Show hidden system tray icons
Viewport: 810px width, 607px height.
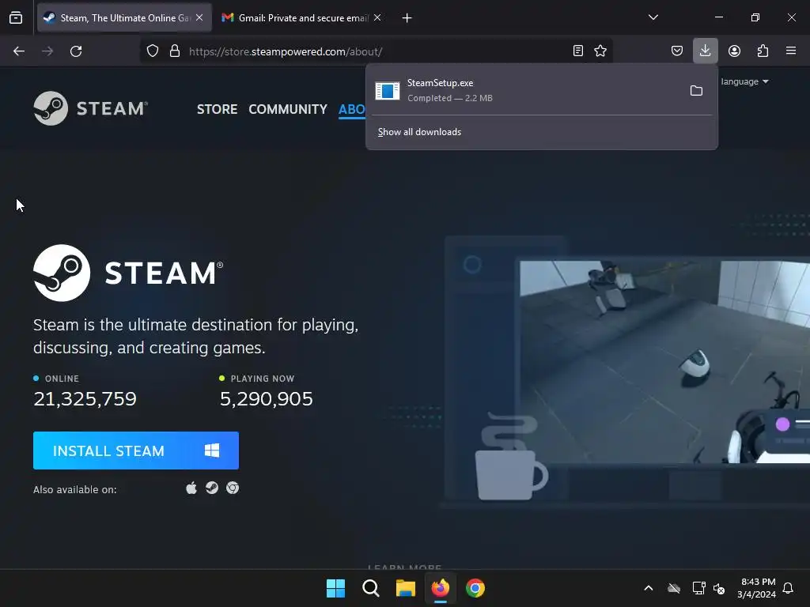[649, 588]
